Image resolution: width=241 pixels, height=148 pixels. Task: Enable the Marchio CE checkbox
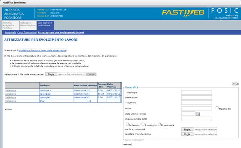pos(217,108)
